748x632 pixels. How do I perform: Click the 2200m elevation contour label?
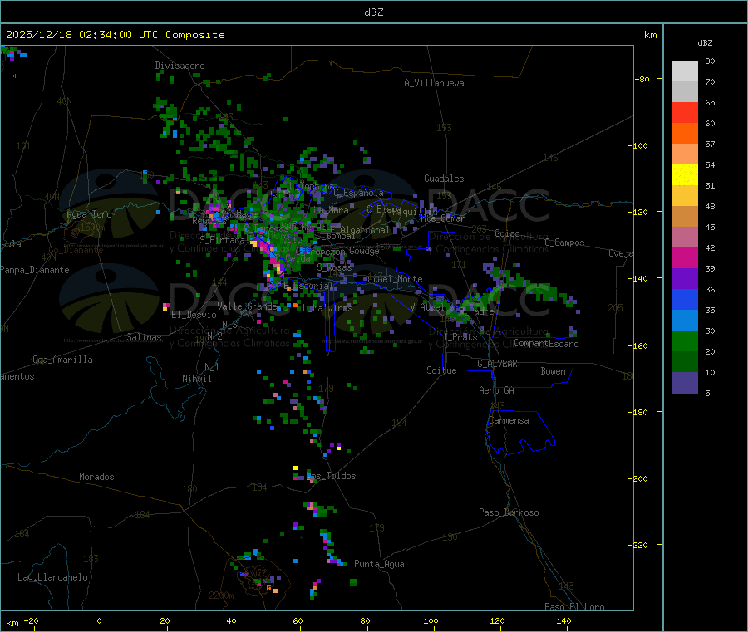[221, 595]
